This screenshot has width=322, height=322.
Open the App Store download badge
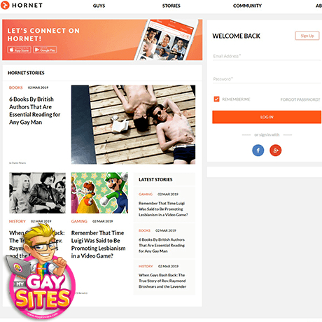coord(19,50)
